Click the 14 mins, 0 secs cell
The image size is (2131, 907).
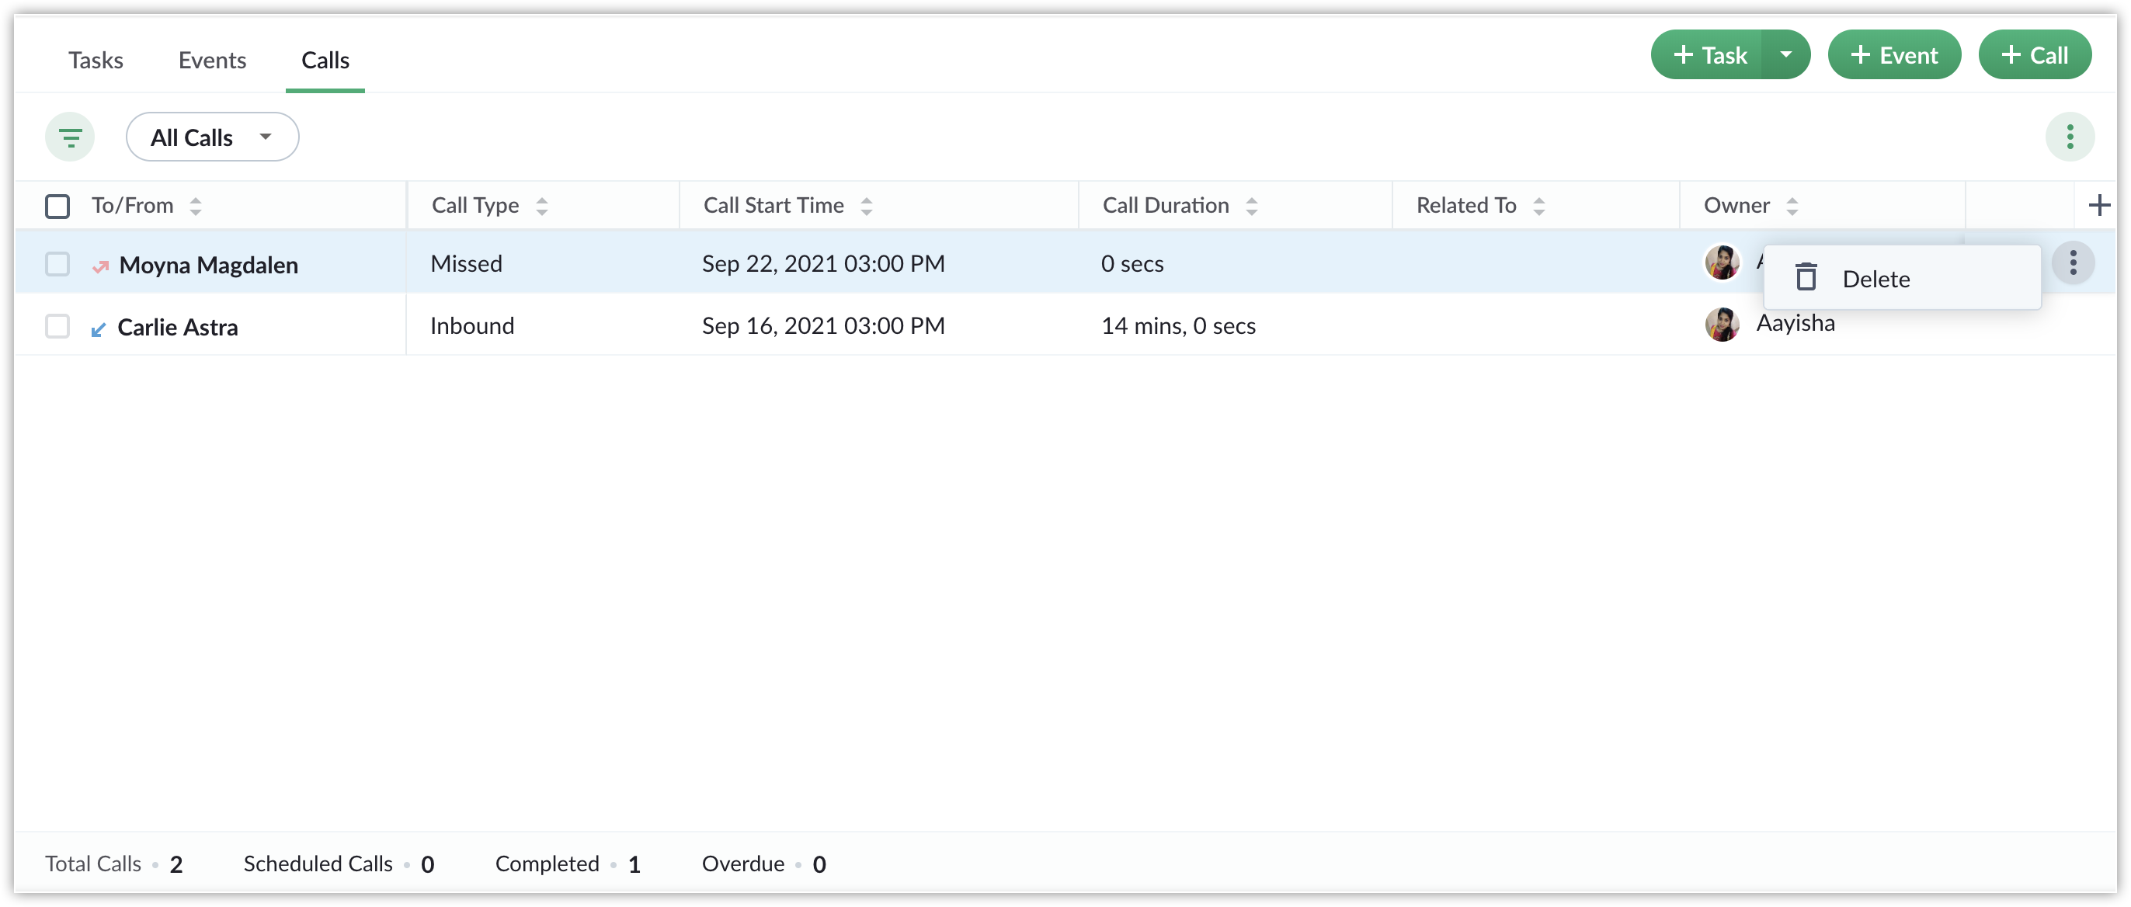(1177, 325)
